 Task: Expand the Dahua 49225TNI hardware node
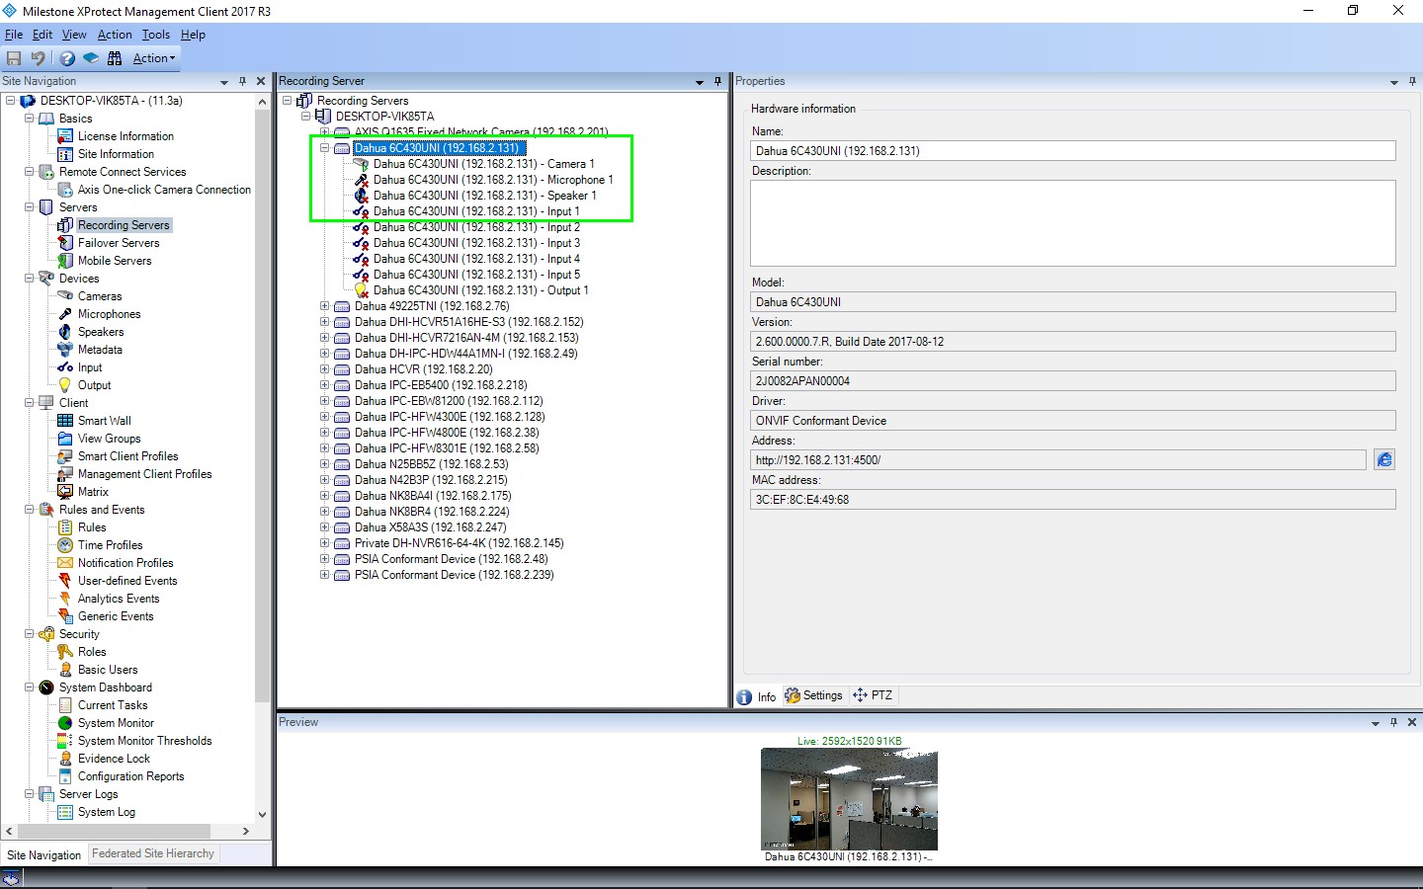[x=324, y=306]
